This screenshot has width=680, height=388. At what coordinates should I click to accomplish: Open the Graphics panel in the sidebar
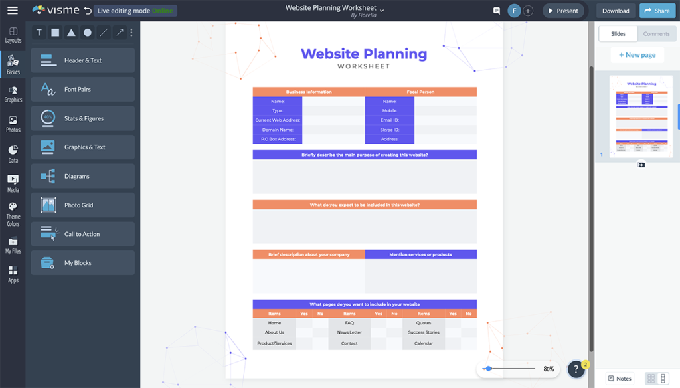click(13, 92)
